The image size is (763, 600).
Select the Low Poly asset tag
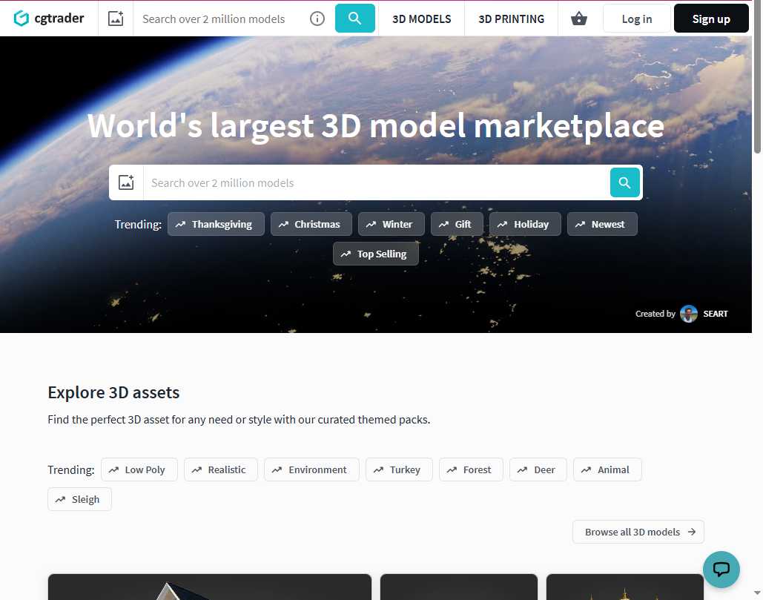coord(139,469)
